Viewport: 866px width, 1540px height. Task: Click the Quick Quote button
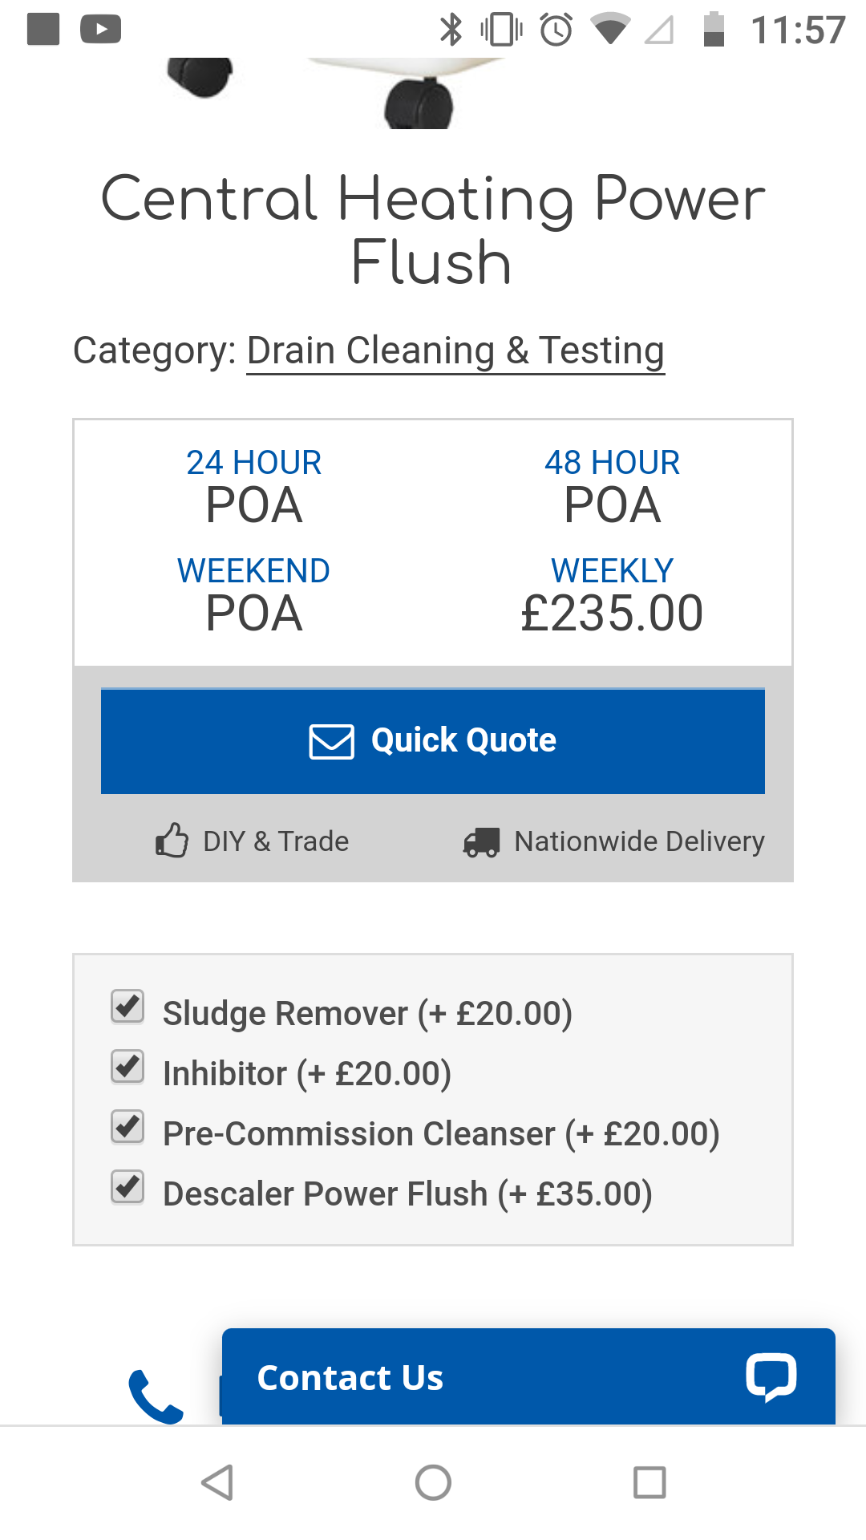tap(433, 741)
